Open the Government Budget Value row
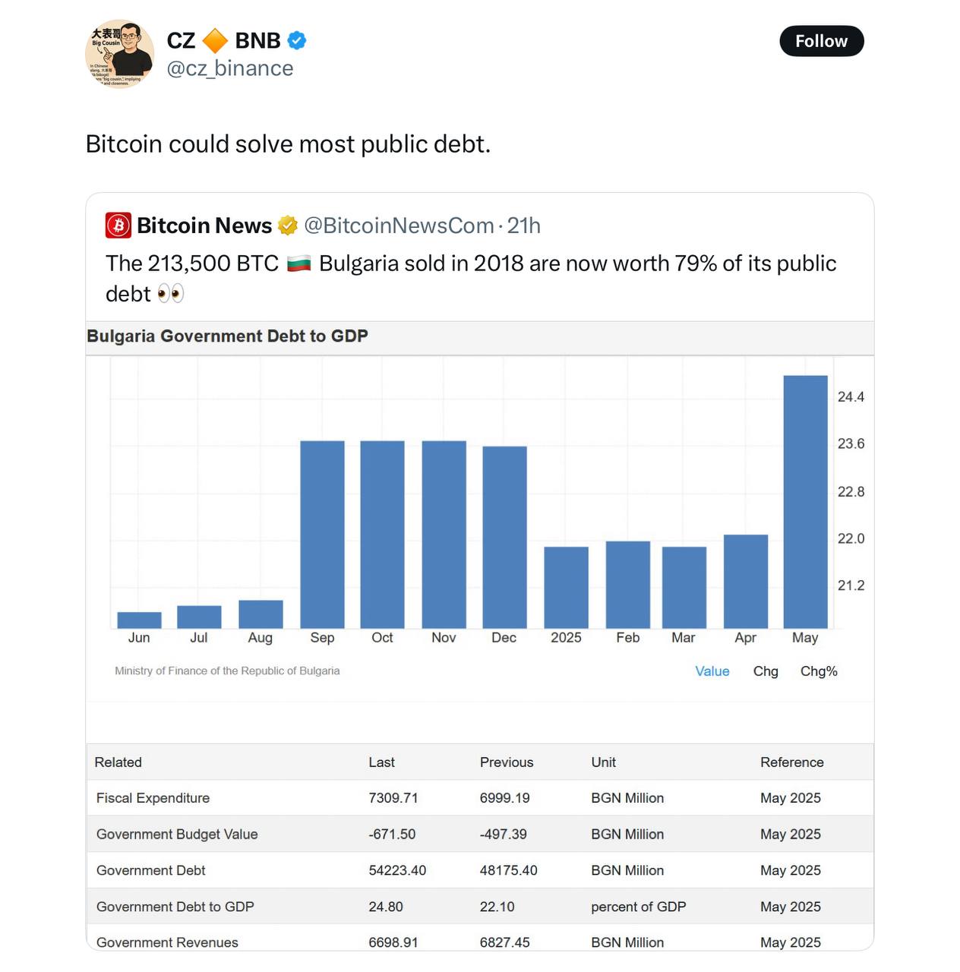The height and width of the screenshot is (972, 960). coord(480,834)
